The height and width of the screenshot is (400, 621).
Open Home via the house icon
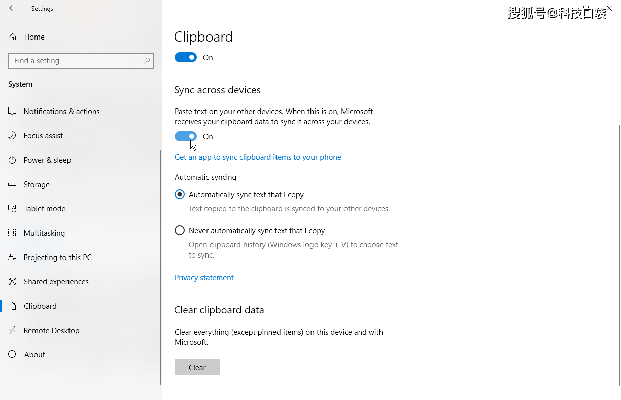click(x=13, y=37)
